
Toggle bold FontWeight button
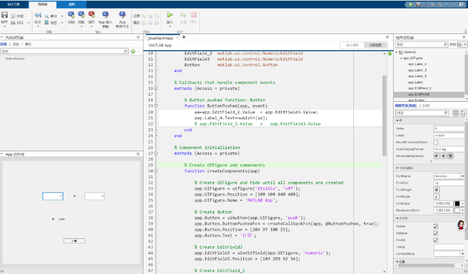436,189
